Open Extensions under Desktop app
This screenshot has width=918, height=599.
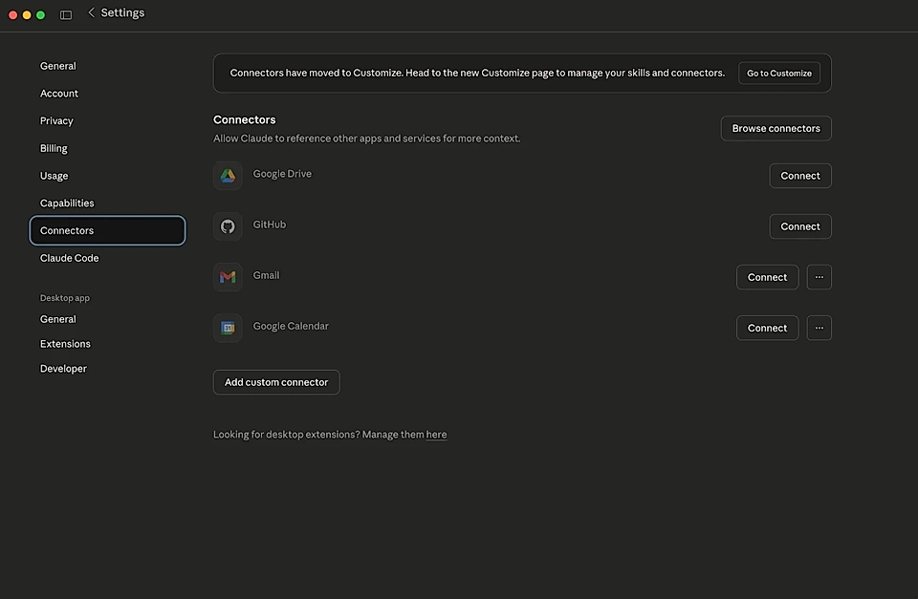coord(65,343)
